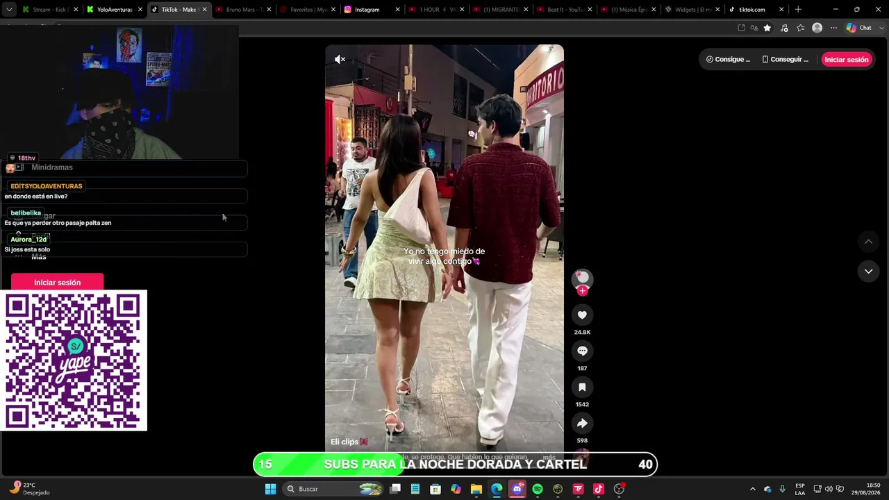Open Discord from the taskbar
The image size is (889, 500).
coord(517,489)
